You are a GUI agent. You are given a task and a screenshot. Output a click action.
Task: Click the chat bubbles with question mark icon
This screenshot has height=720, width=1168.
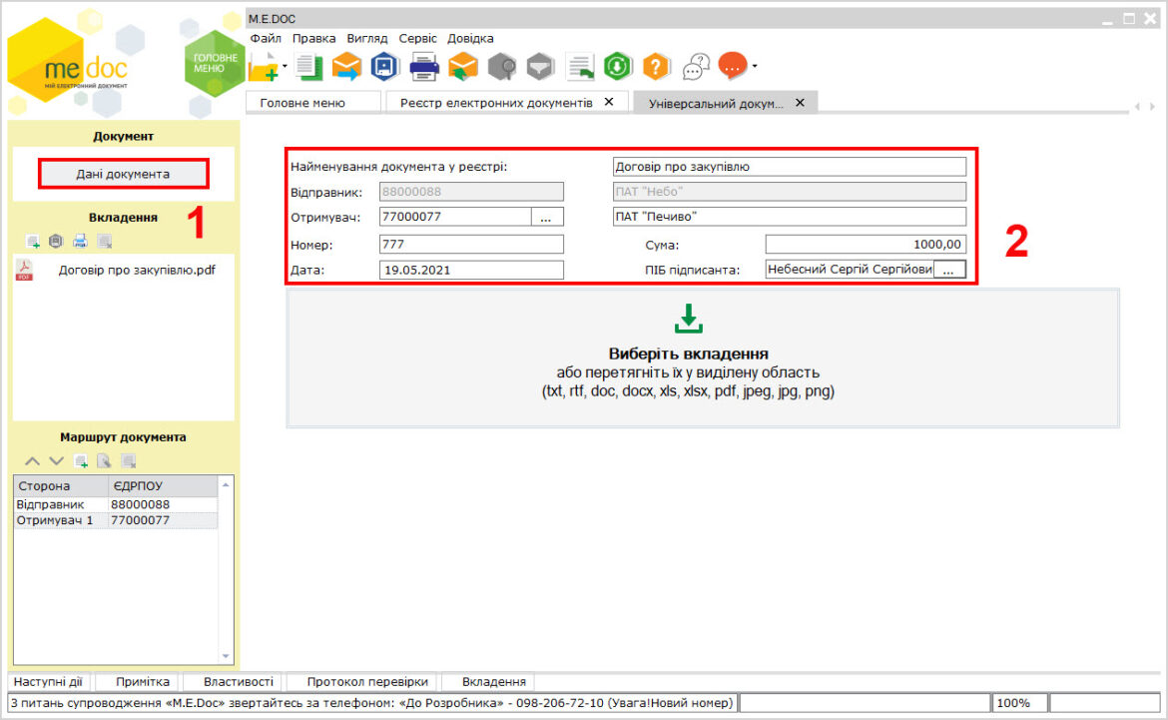click(x=696, y=67)
